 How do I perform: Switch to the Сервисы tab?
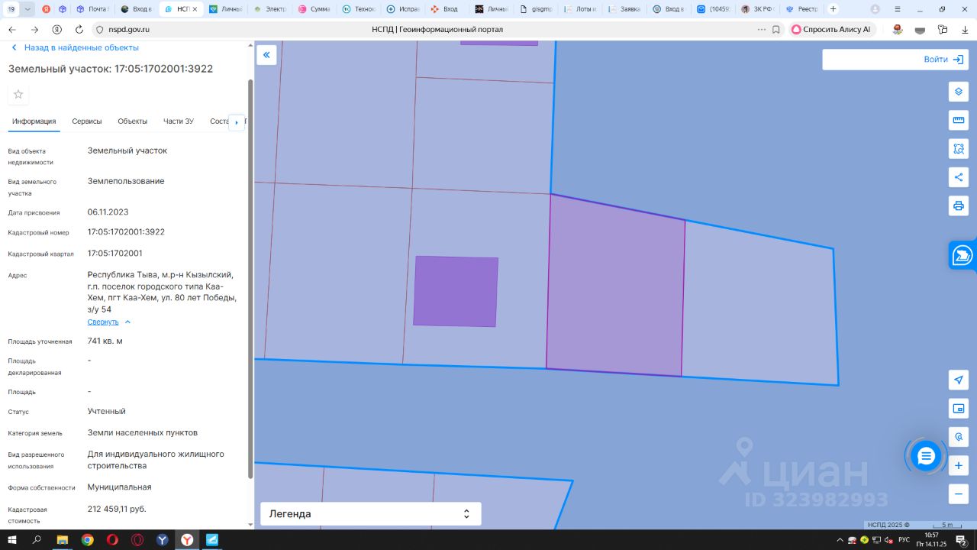[87, 121]
